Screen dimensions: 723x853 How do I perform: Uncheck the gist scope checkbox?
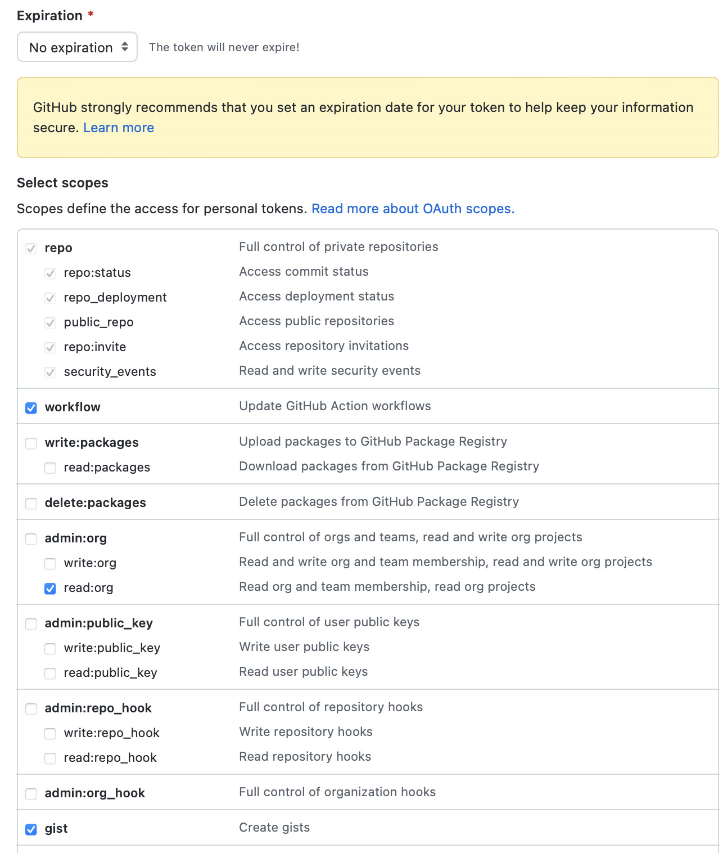[x=31, y=829]
